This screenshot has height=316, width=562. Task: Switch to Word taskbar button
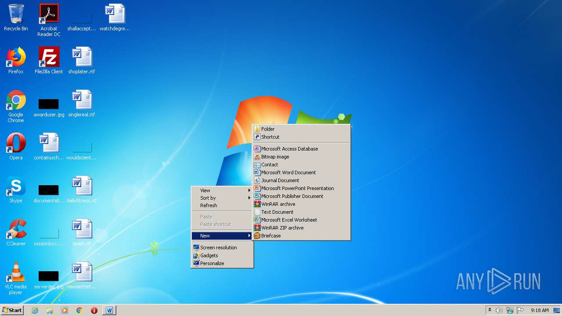109,310
